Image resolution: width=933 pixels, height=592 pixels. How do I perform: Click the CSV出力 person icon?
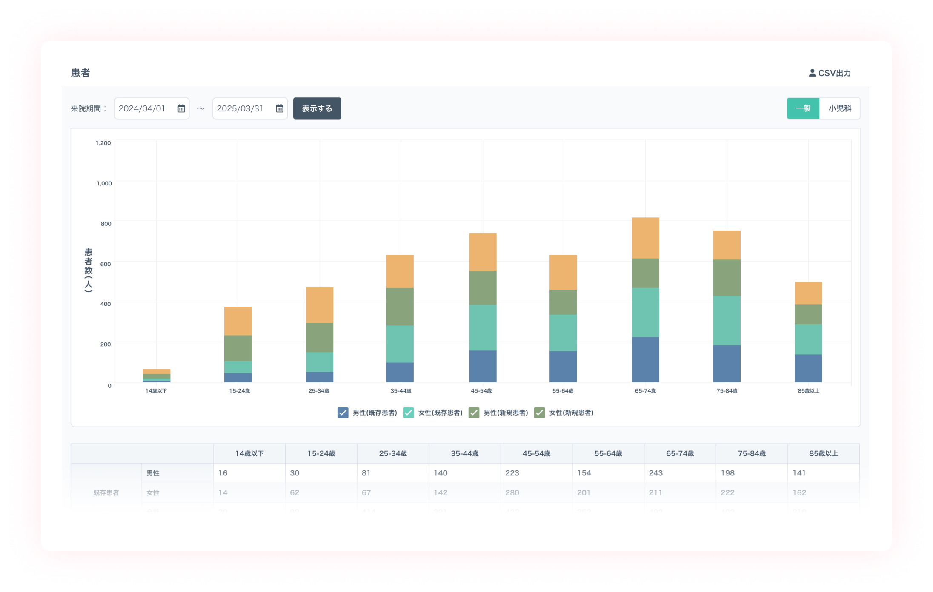point(812,73)
